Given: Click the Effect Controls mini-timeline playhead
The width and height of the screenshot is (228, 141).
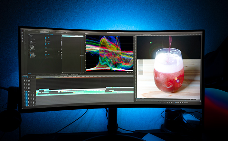Looking at the screenshot, I should [81, 35].
